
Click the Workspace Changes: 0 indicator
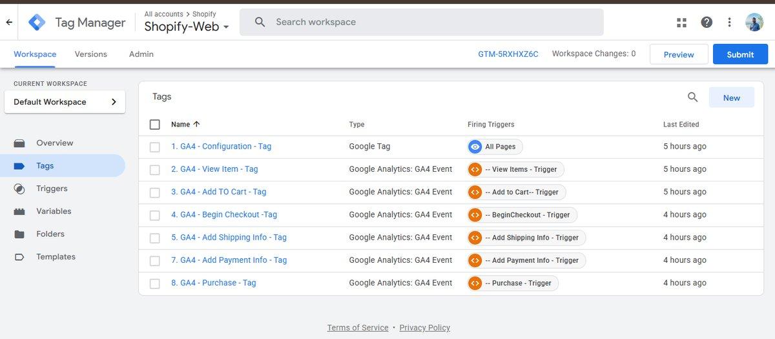(x=594, y=54)
